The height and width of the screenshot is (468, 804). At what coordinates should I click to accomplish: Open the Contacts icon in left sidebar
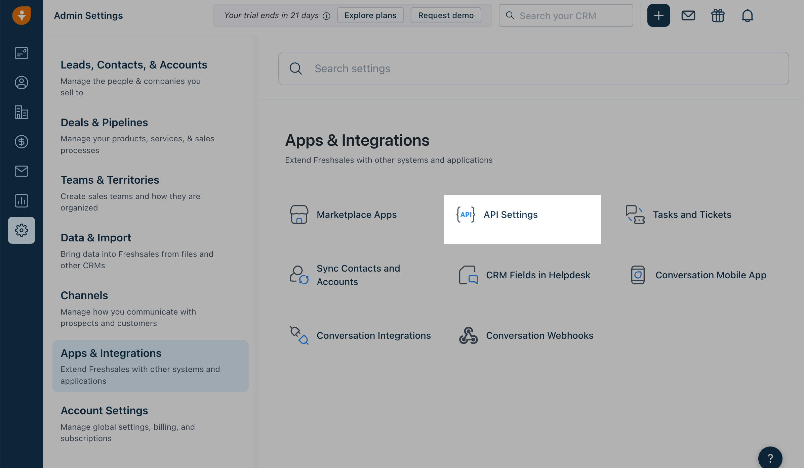[22, 83]
